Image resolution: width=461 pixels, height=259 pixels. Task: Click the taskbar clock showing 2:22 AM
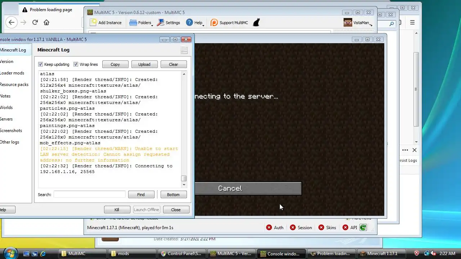click(x=447, y=253)
